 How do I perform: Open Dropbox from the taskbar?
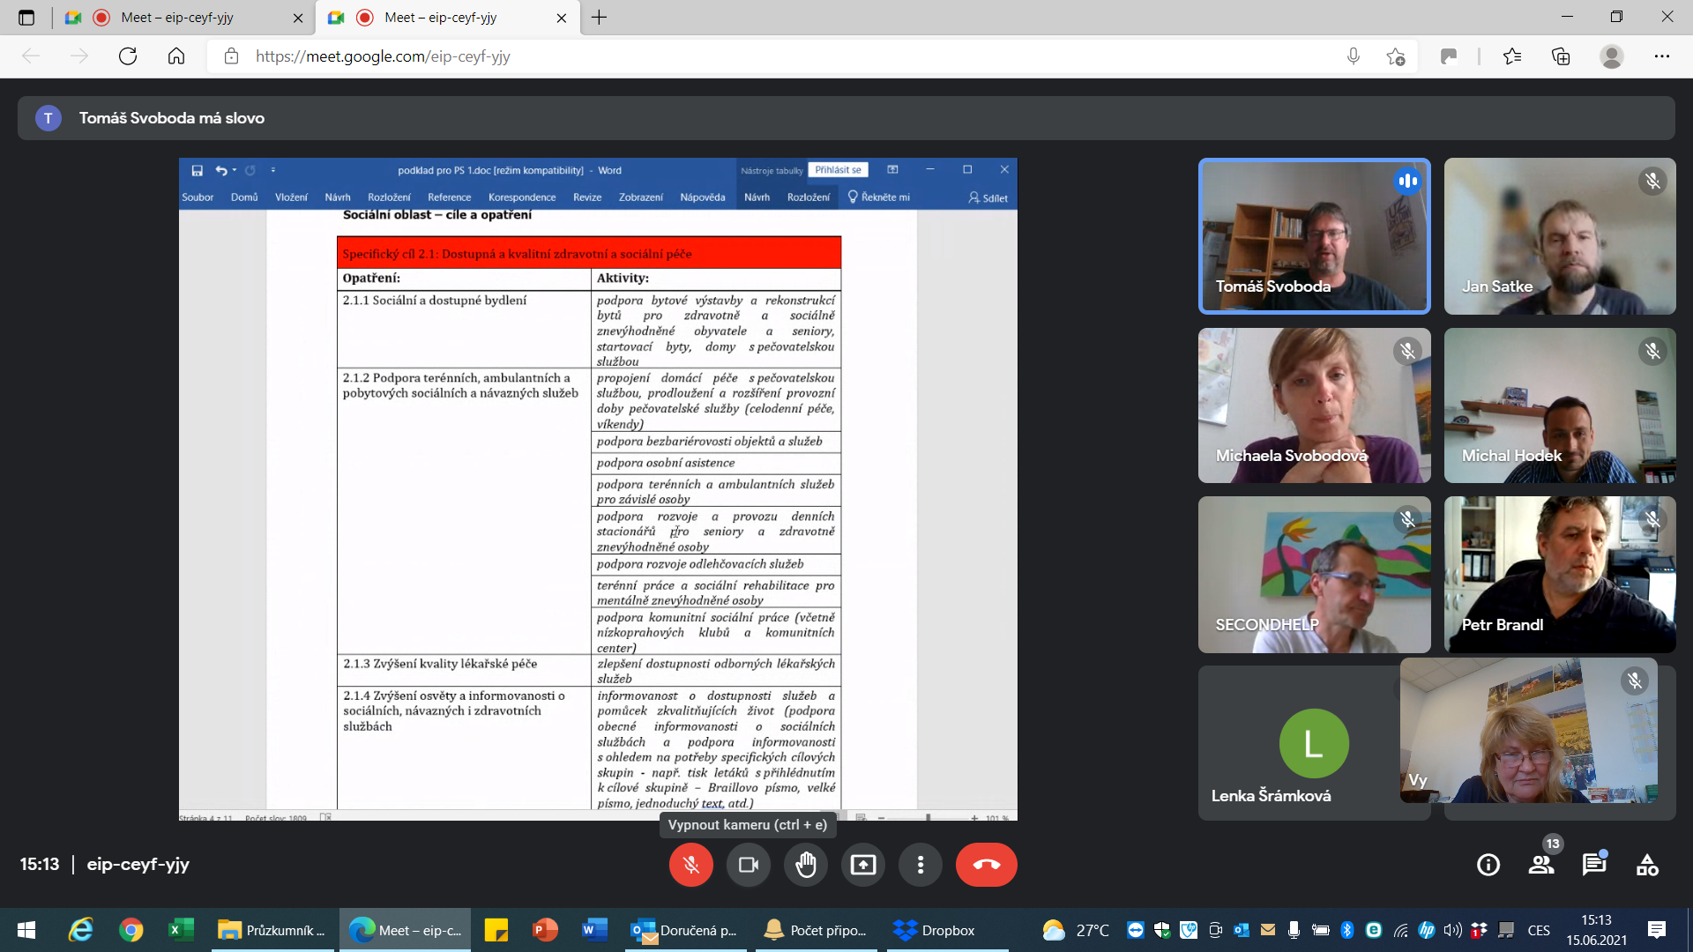pyautogui.click(x=935, y=930)
